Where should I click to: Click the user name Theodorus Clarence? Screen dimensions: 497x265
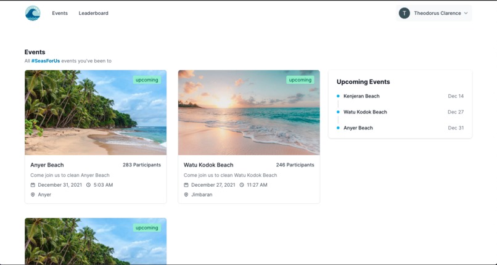pos(437,14)
